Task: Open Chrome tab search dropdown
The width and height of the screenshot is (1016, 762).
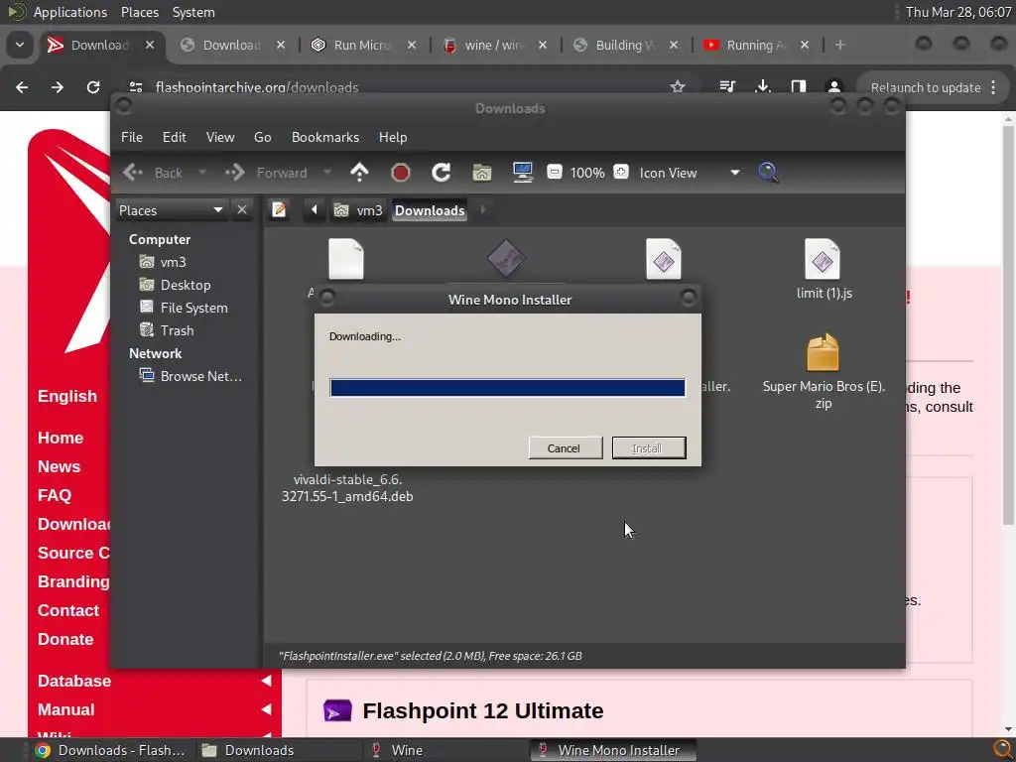Action: [x=20, y=45]
